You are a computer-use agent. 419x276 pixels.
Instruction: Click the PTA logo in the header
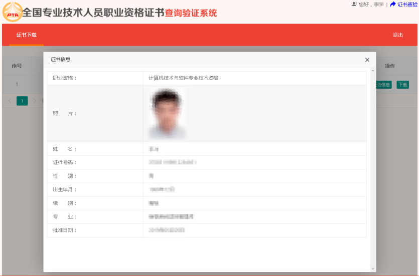click(13, 12)
